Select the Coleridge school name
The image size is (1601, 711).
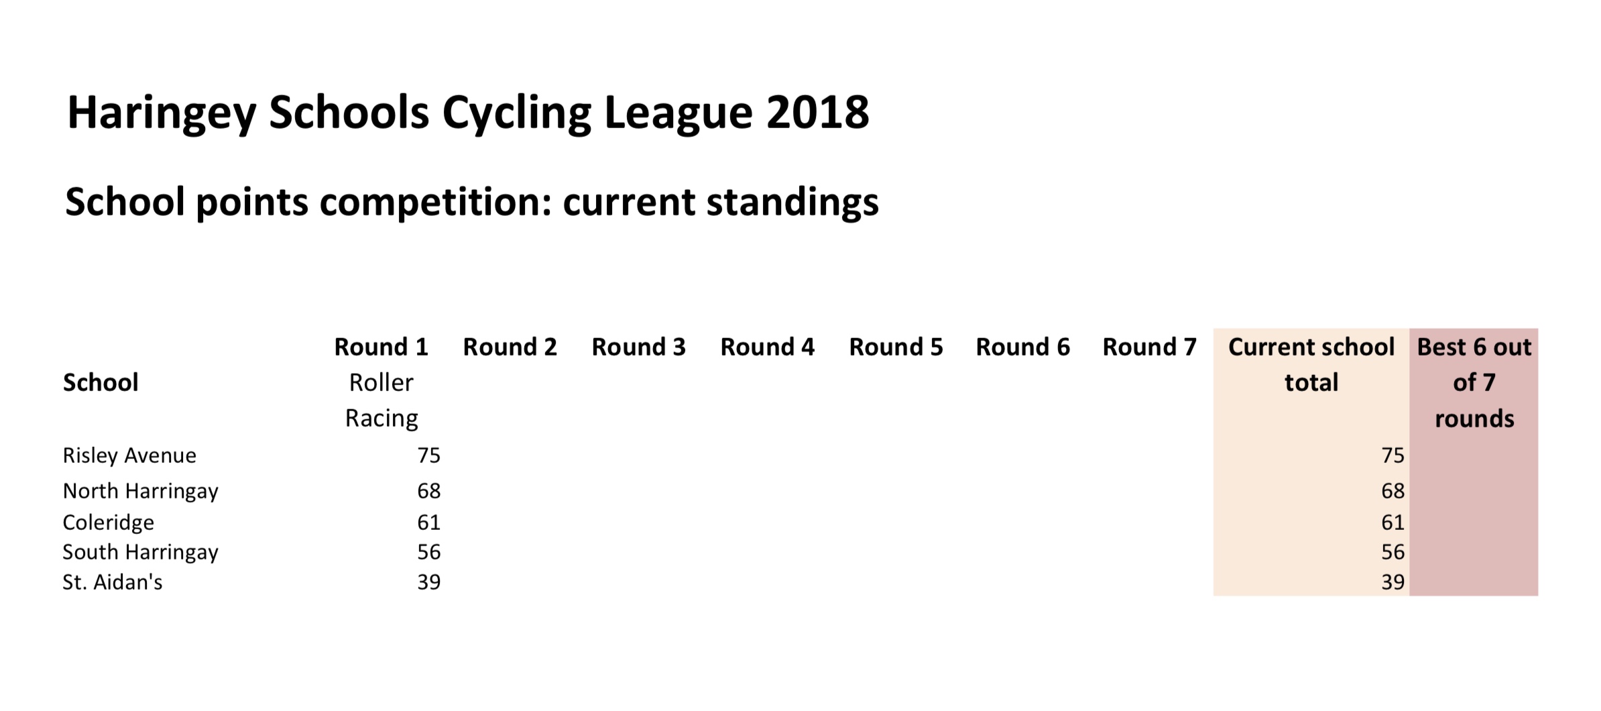pyautogui.click(x=108, y=522)
